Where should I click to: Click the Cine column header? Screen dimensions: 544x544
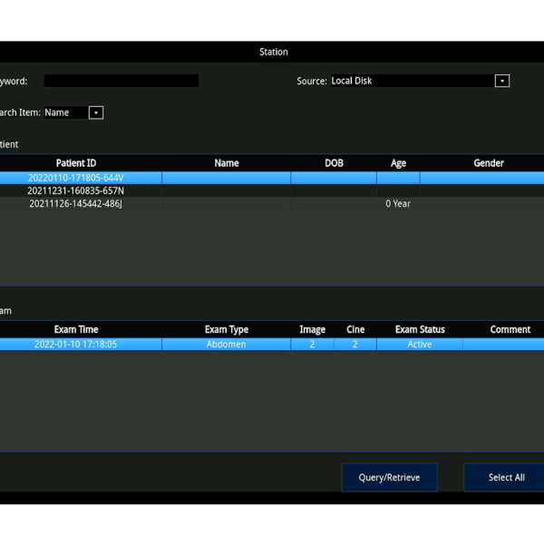click(355, 329)
